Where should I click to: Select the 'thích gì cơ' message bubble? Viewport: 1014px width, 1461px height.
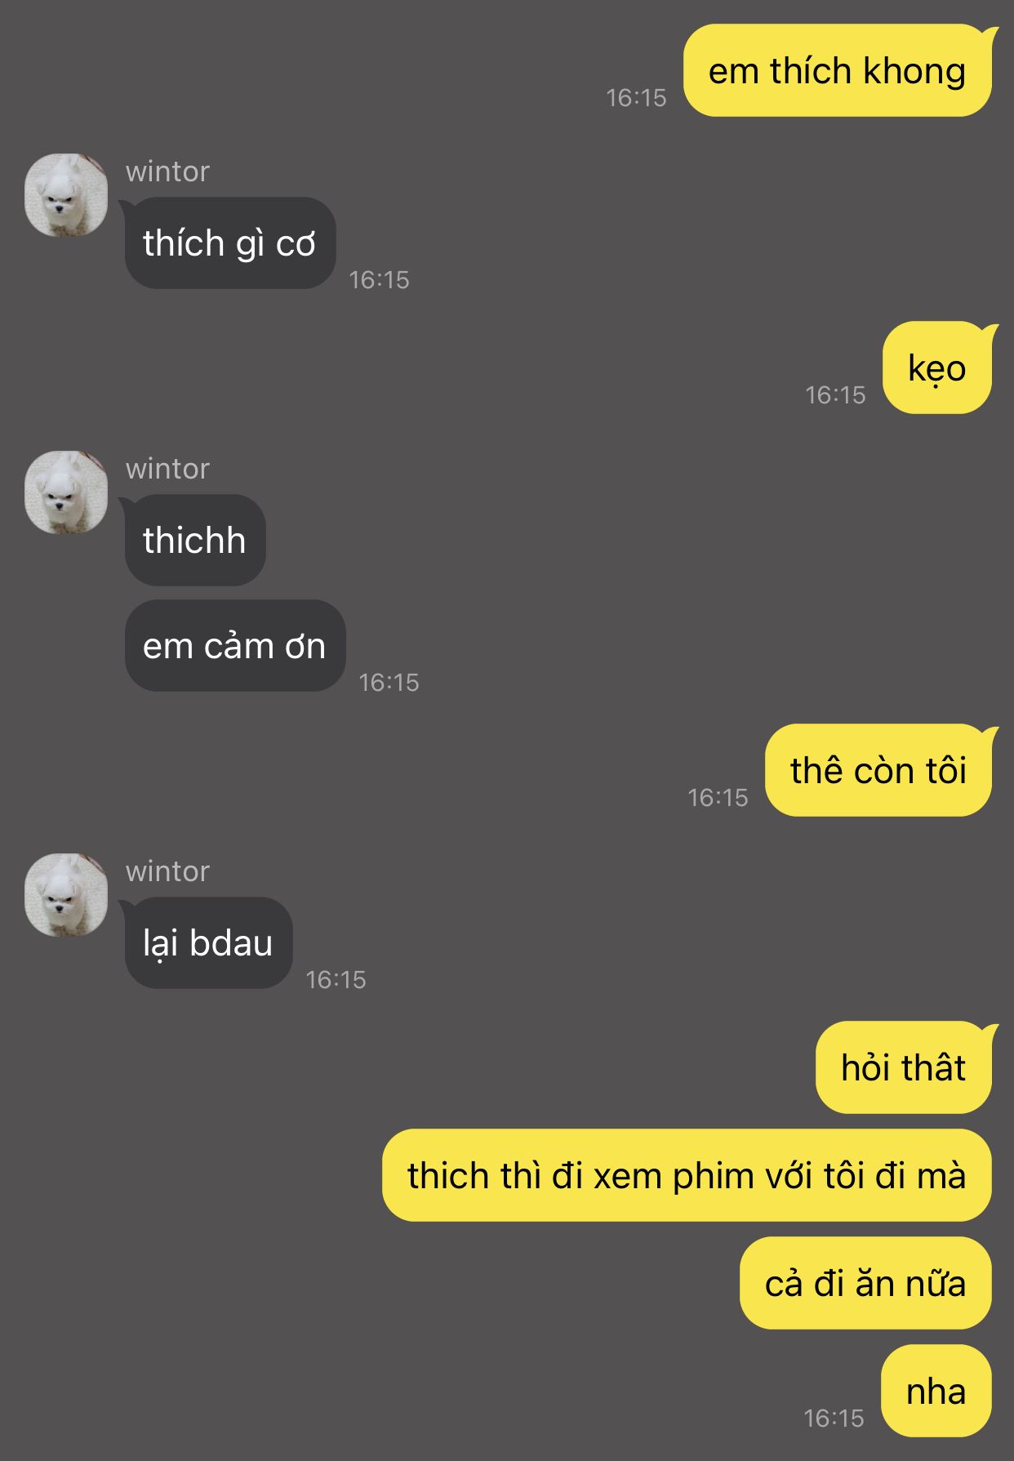[x=229, y=243]
